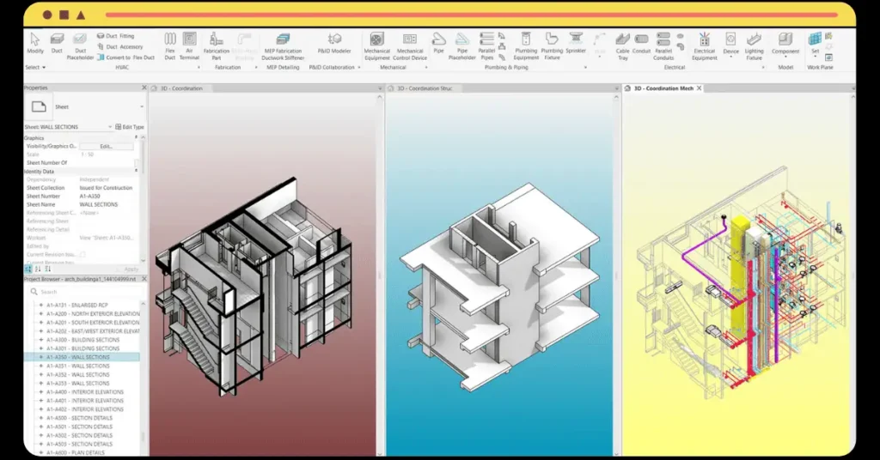Viewport: 880px width, 460px height.
Task: Click the Sheet Number A1-A350 value
Action: point(89,197)
